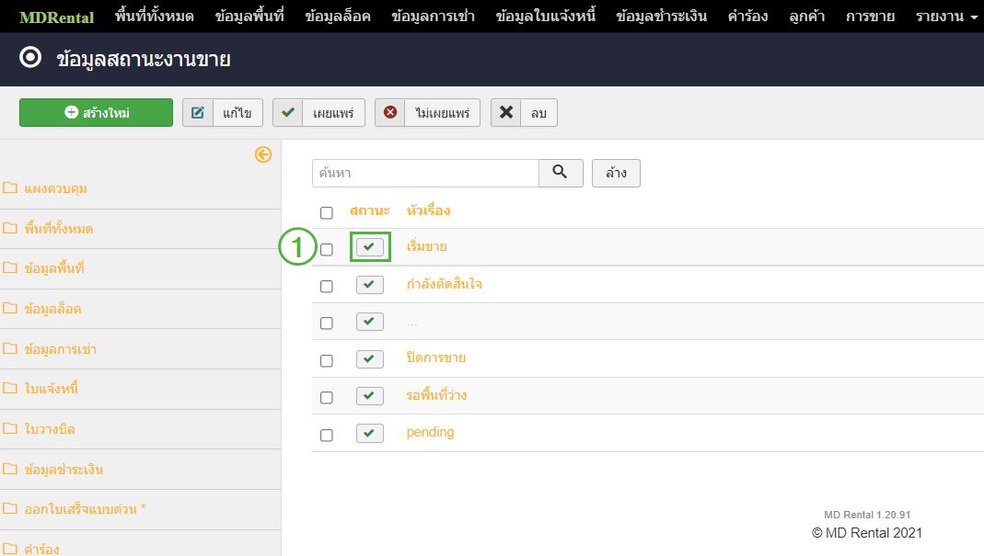Click folder icon beside ใบวางบิล
This screenshot has width=984, height=556.
pyautogui.click(x=10, y=429)
